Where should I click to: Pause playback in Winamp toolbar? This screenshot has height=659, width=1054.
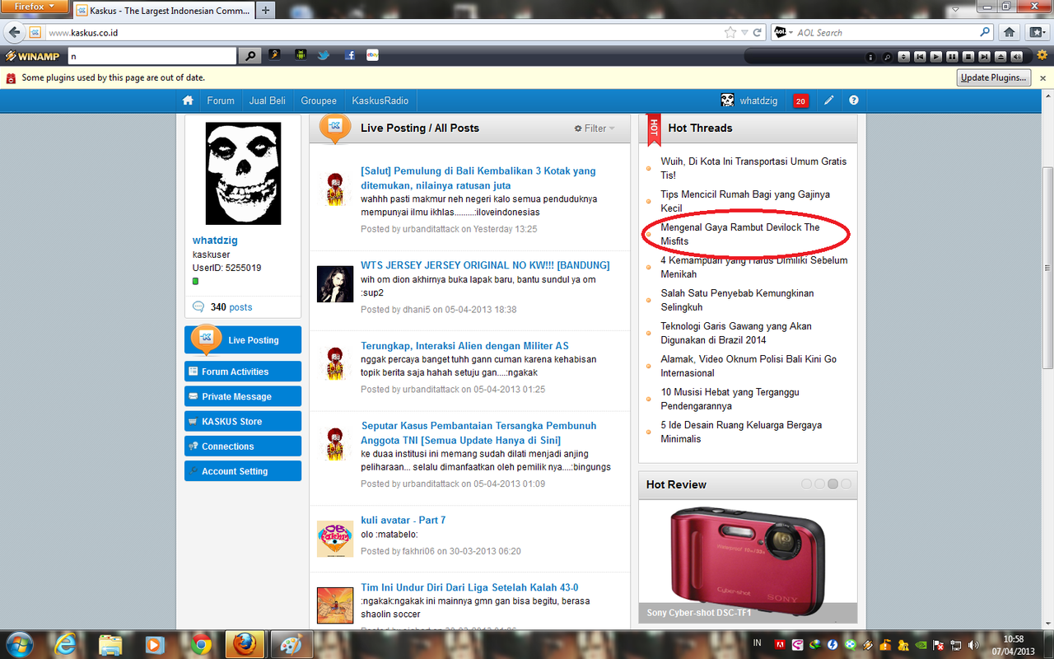[952, 57]
